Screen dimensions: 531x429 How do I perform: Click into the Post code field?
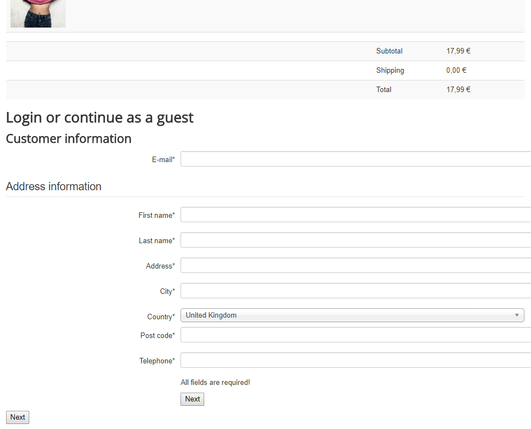[x=355, y=335]
